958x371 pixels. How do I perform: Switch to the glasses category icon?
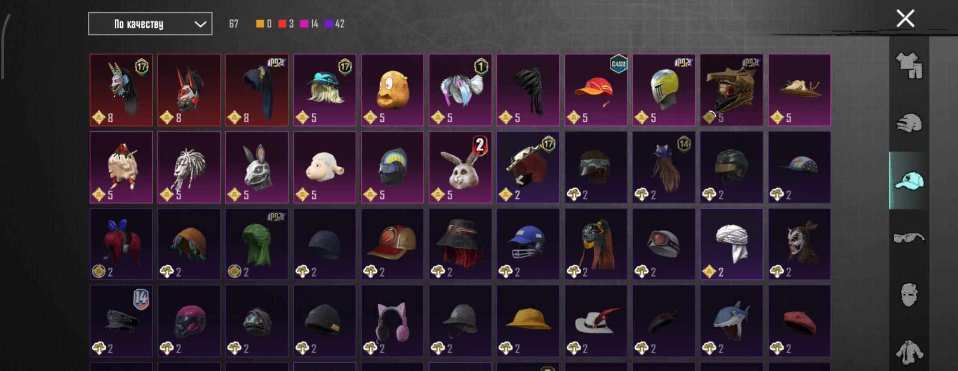coord(909,237)
